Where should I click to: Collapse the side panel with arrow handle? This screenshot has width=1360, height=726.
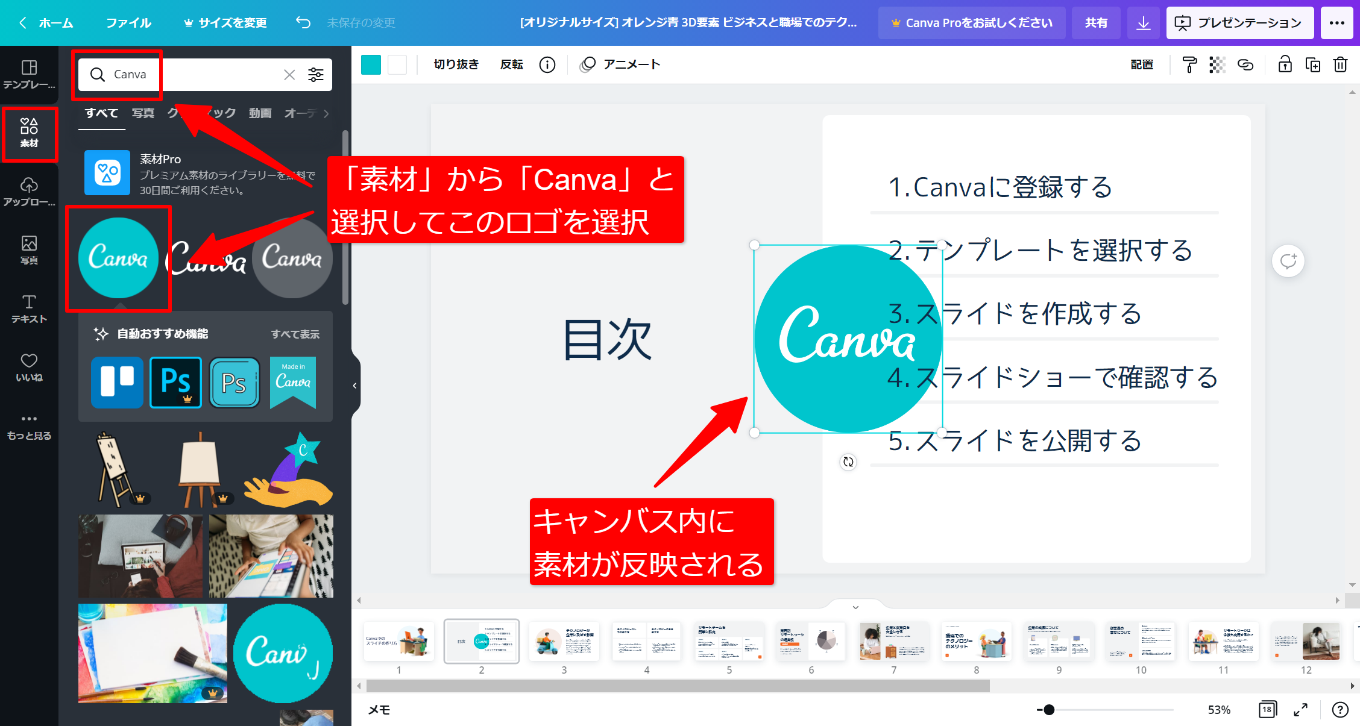click(355, 386)
